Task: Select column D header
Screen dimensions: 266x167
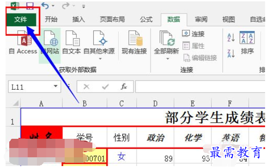Action: [155, 104]
